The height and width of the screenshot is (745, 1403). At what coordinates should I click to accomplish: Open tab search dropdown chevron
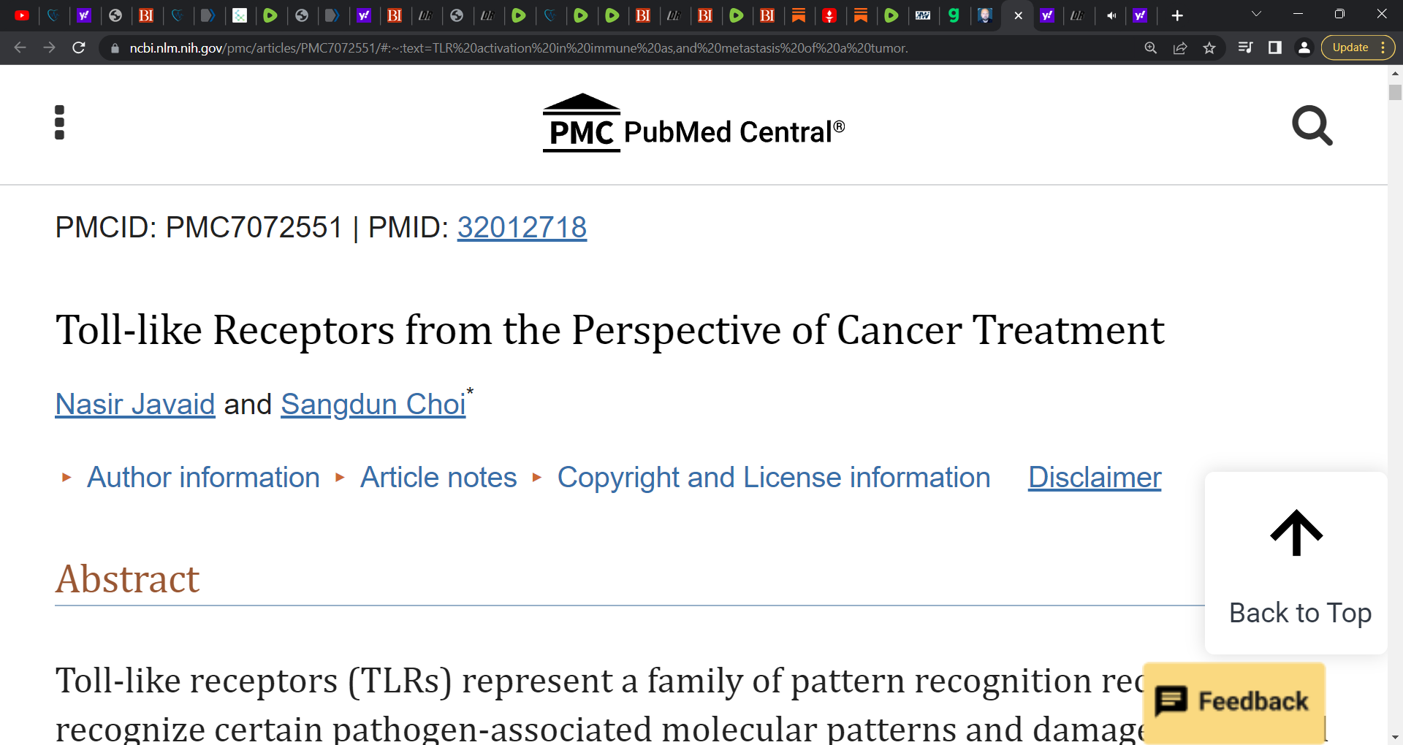pyautogui.click(x=1256, y=15)
